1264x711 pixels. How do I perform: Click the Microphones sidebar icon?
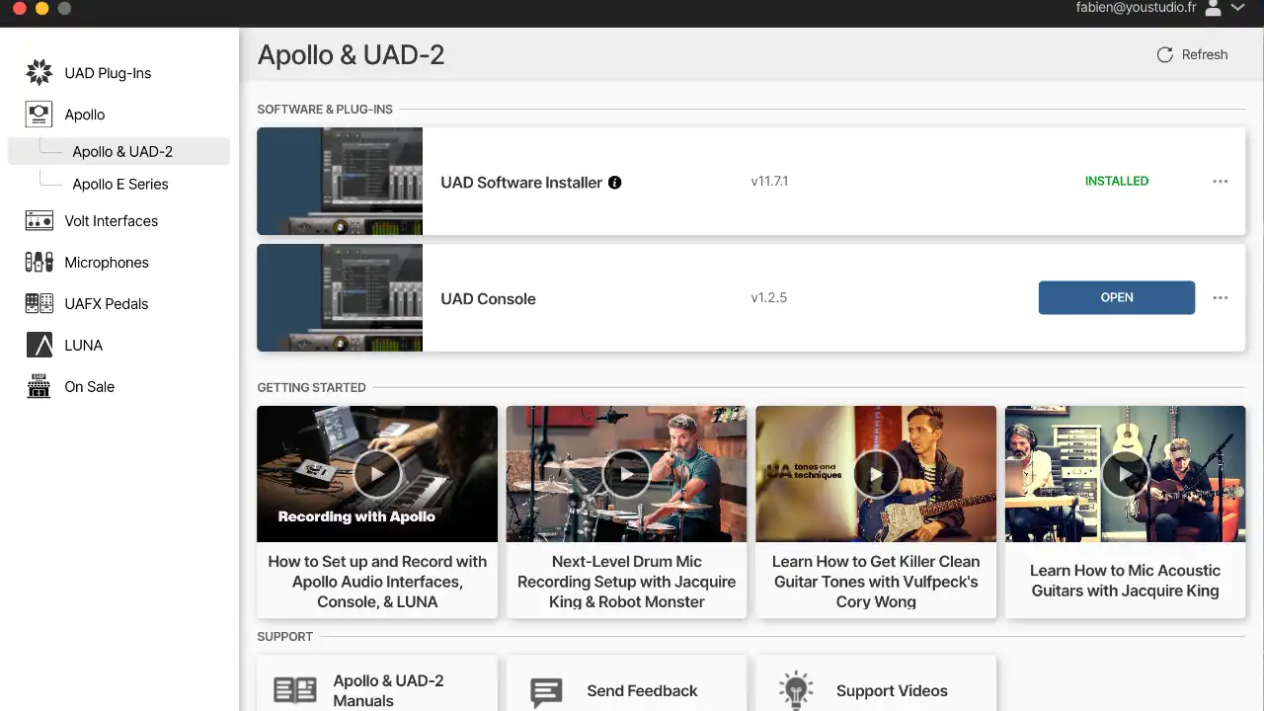[39, 262]
